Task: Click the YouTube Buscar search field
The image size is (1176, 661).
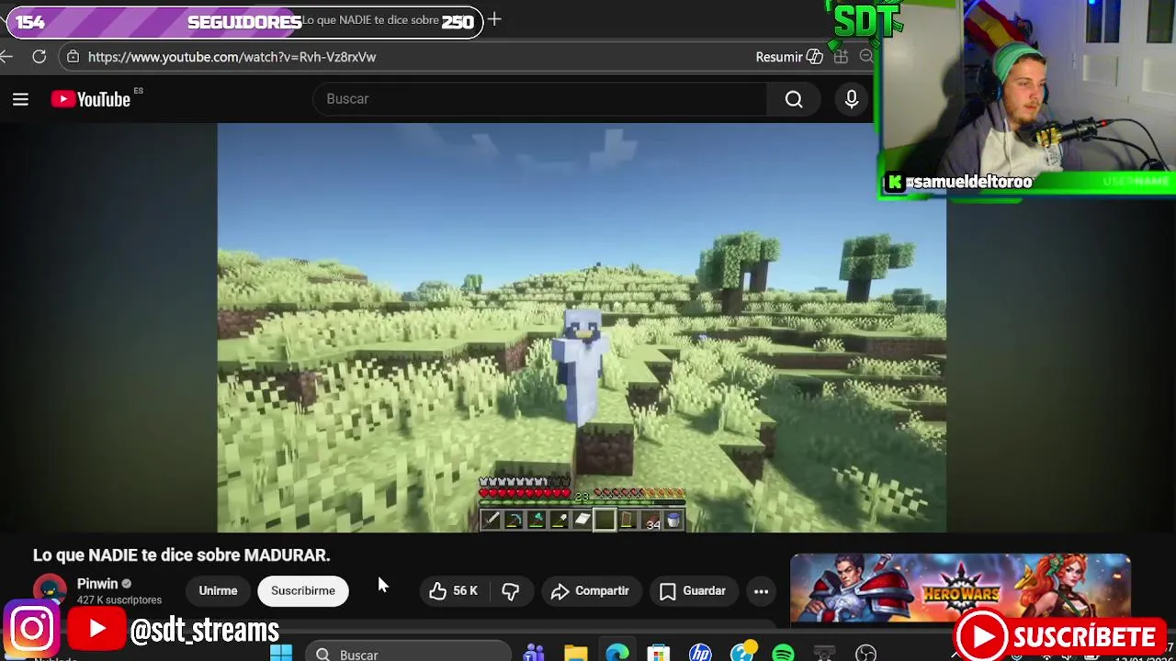Action: point(540,99)
